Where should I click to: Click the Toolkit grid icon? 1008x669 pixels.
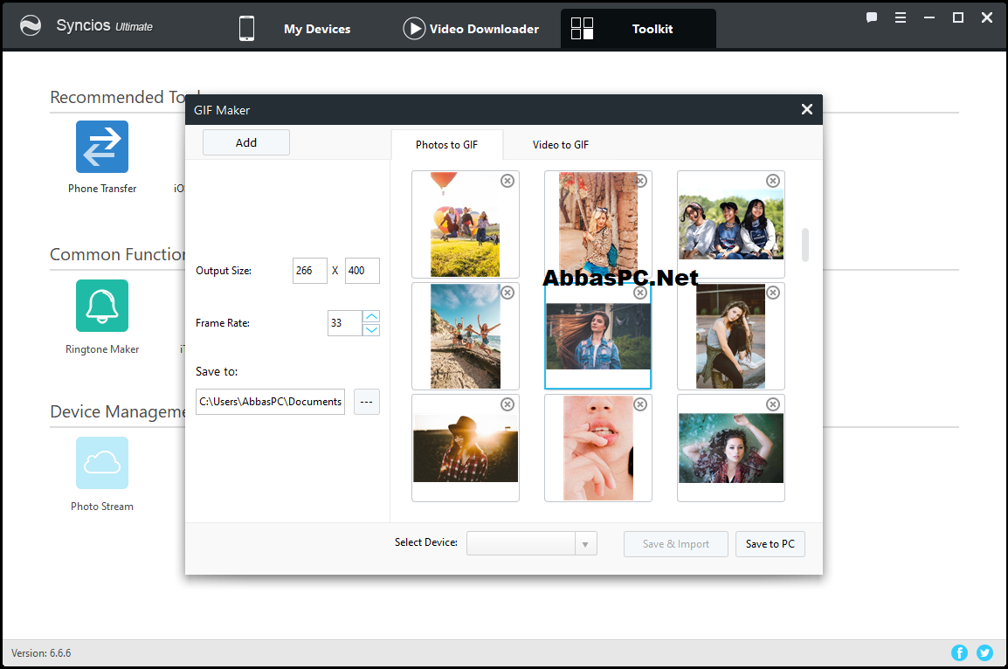[582, 28]
